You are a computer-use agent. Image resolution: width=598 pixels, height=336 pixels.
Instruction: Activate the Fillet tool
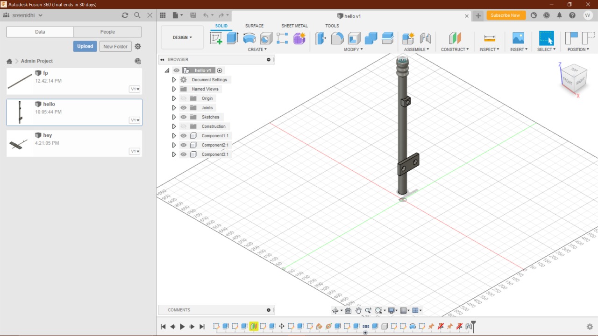(337, 38)
